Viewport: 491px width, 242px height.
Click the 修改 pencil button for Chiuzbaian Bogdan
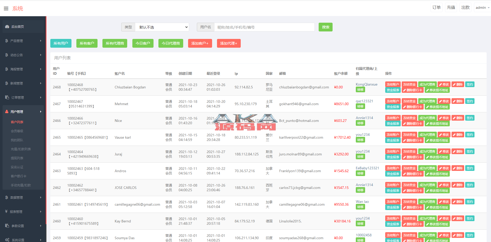click(444, 85)
